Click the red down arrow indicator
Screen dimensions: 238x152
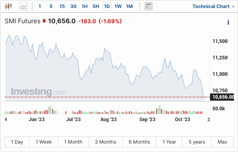[44, 21]
